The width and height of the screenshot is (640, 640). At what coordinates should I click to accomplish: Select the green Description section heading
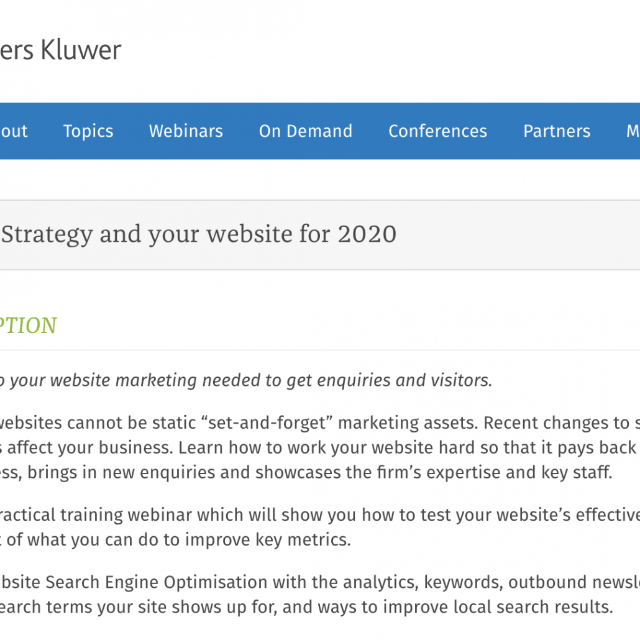[x=29, y=325]
